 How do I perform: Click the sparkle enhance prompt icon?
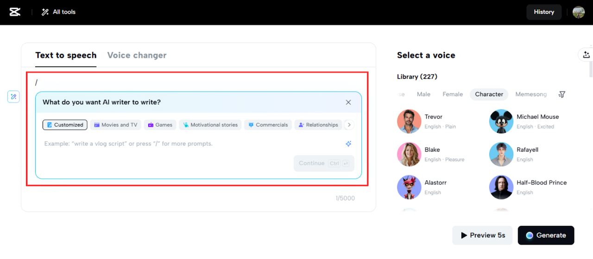click(348, 144)
